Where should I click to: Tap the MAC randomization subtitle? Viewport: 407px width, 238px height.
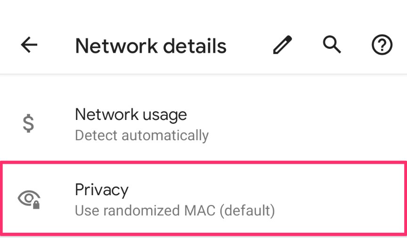click(x=174, y=210)
